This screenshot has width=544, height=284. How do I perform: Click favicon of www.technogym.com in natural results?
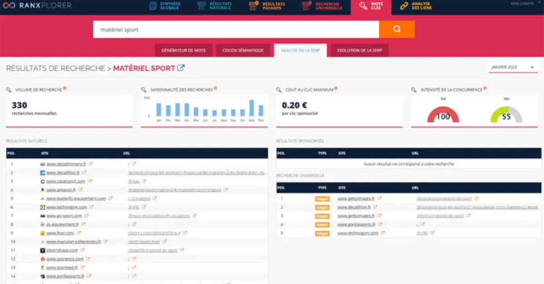[x=42, y=207]
